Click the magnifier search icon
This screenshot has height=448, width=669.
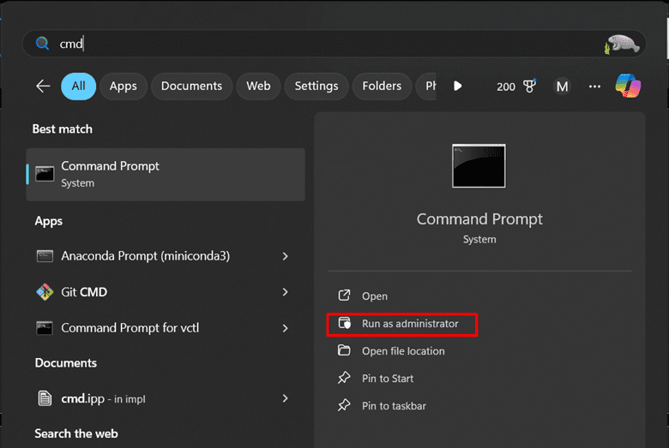(42, 43)
